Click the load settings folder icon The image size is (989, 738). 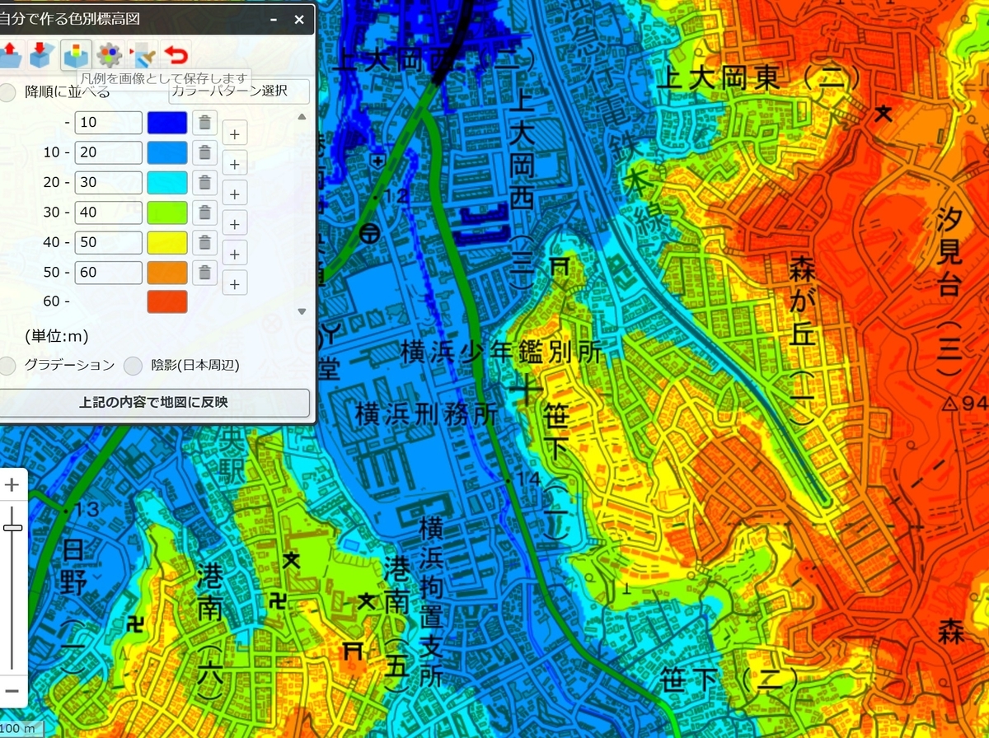pyautogui.click(x=9, y=54)
